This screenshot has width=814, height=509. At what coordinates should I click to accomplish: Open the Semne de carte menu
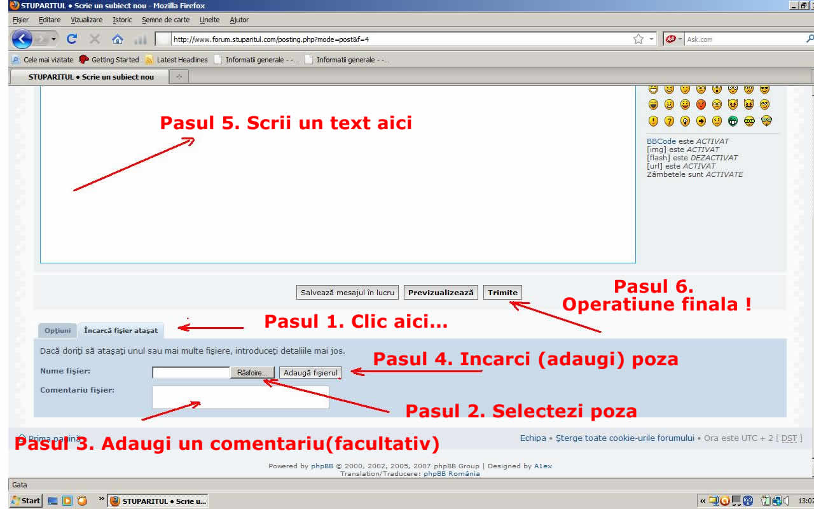point(162,20)
